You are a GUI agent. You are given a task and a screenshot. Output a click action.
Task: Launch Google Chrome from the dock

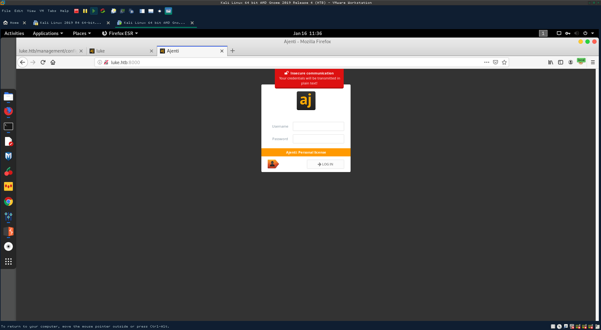click(8, 201)
